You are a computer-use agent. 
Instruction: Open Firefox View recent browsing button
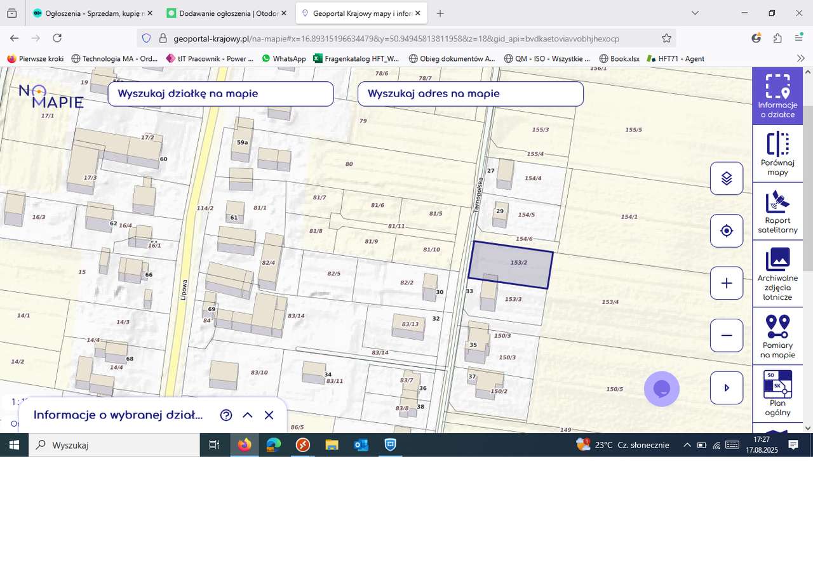click(x=12, y=13)
